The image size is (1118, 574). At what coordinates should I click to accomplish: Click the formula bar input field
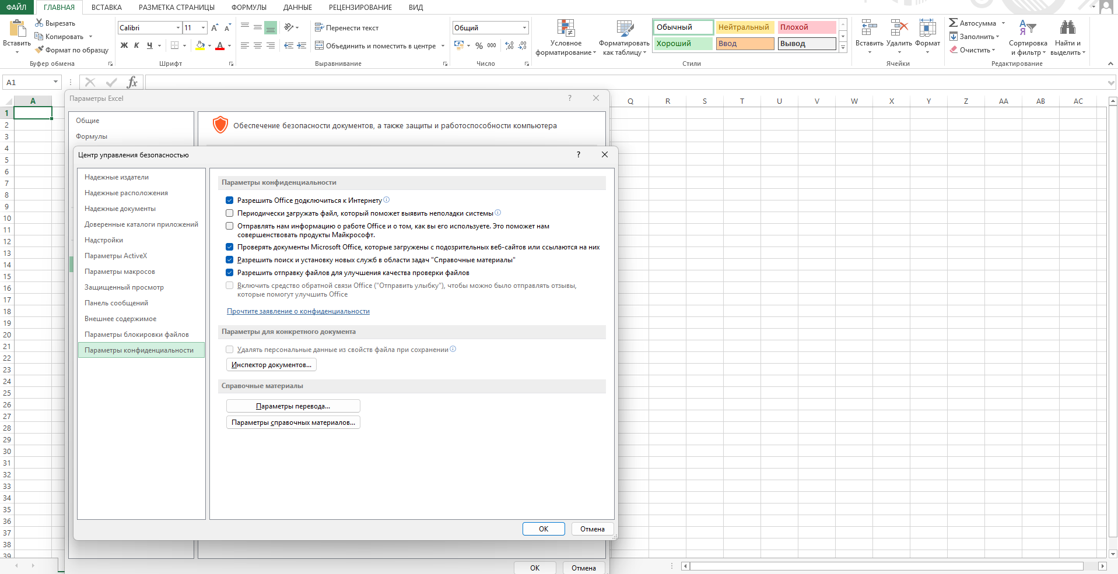(x=625, y=82)
